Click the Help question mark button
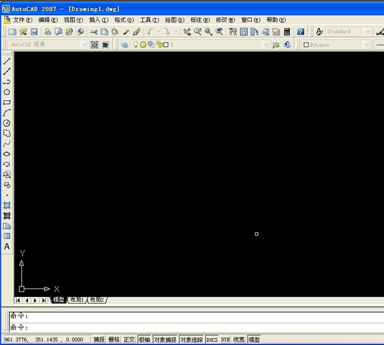Screen dimensions: 384x345 [x=300, y=32]
